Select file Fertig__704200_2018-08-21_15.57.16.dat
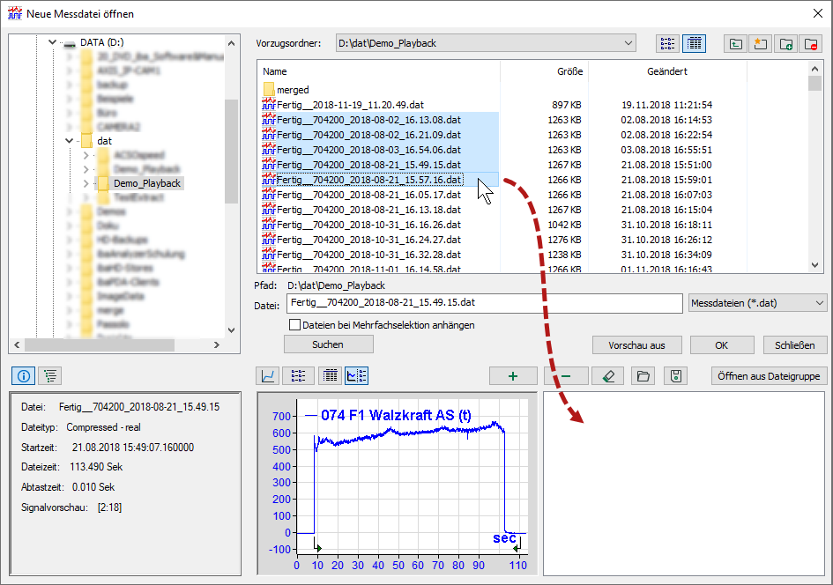This screenshot has width=833, height=585. 368,180
